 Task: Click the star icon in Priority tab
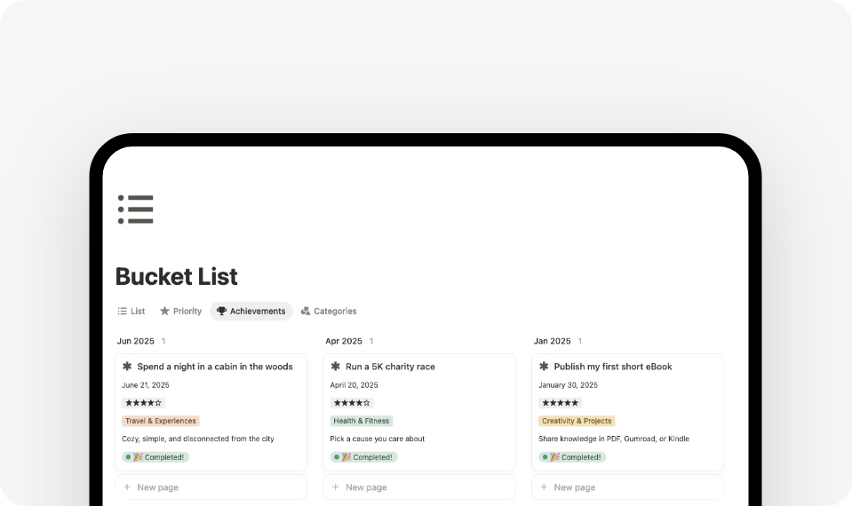point(164,311)
